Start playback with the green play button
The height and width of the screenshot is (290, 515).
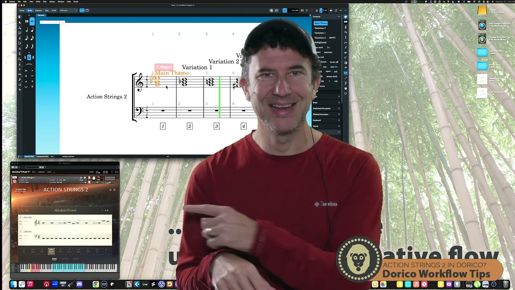pos(307,10)
